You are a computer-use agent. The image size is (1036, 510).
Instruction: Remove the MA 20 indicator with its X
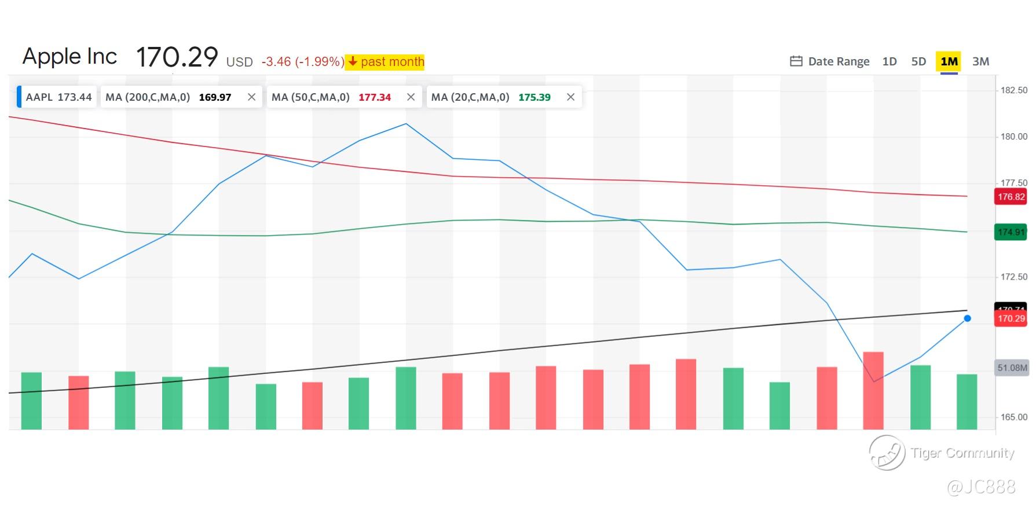point(570,97)
